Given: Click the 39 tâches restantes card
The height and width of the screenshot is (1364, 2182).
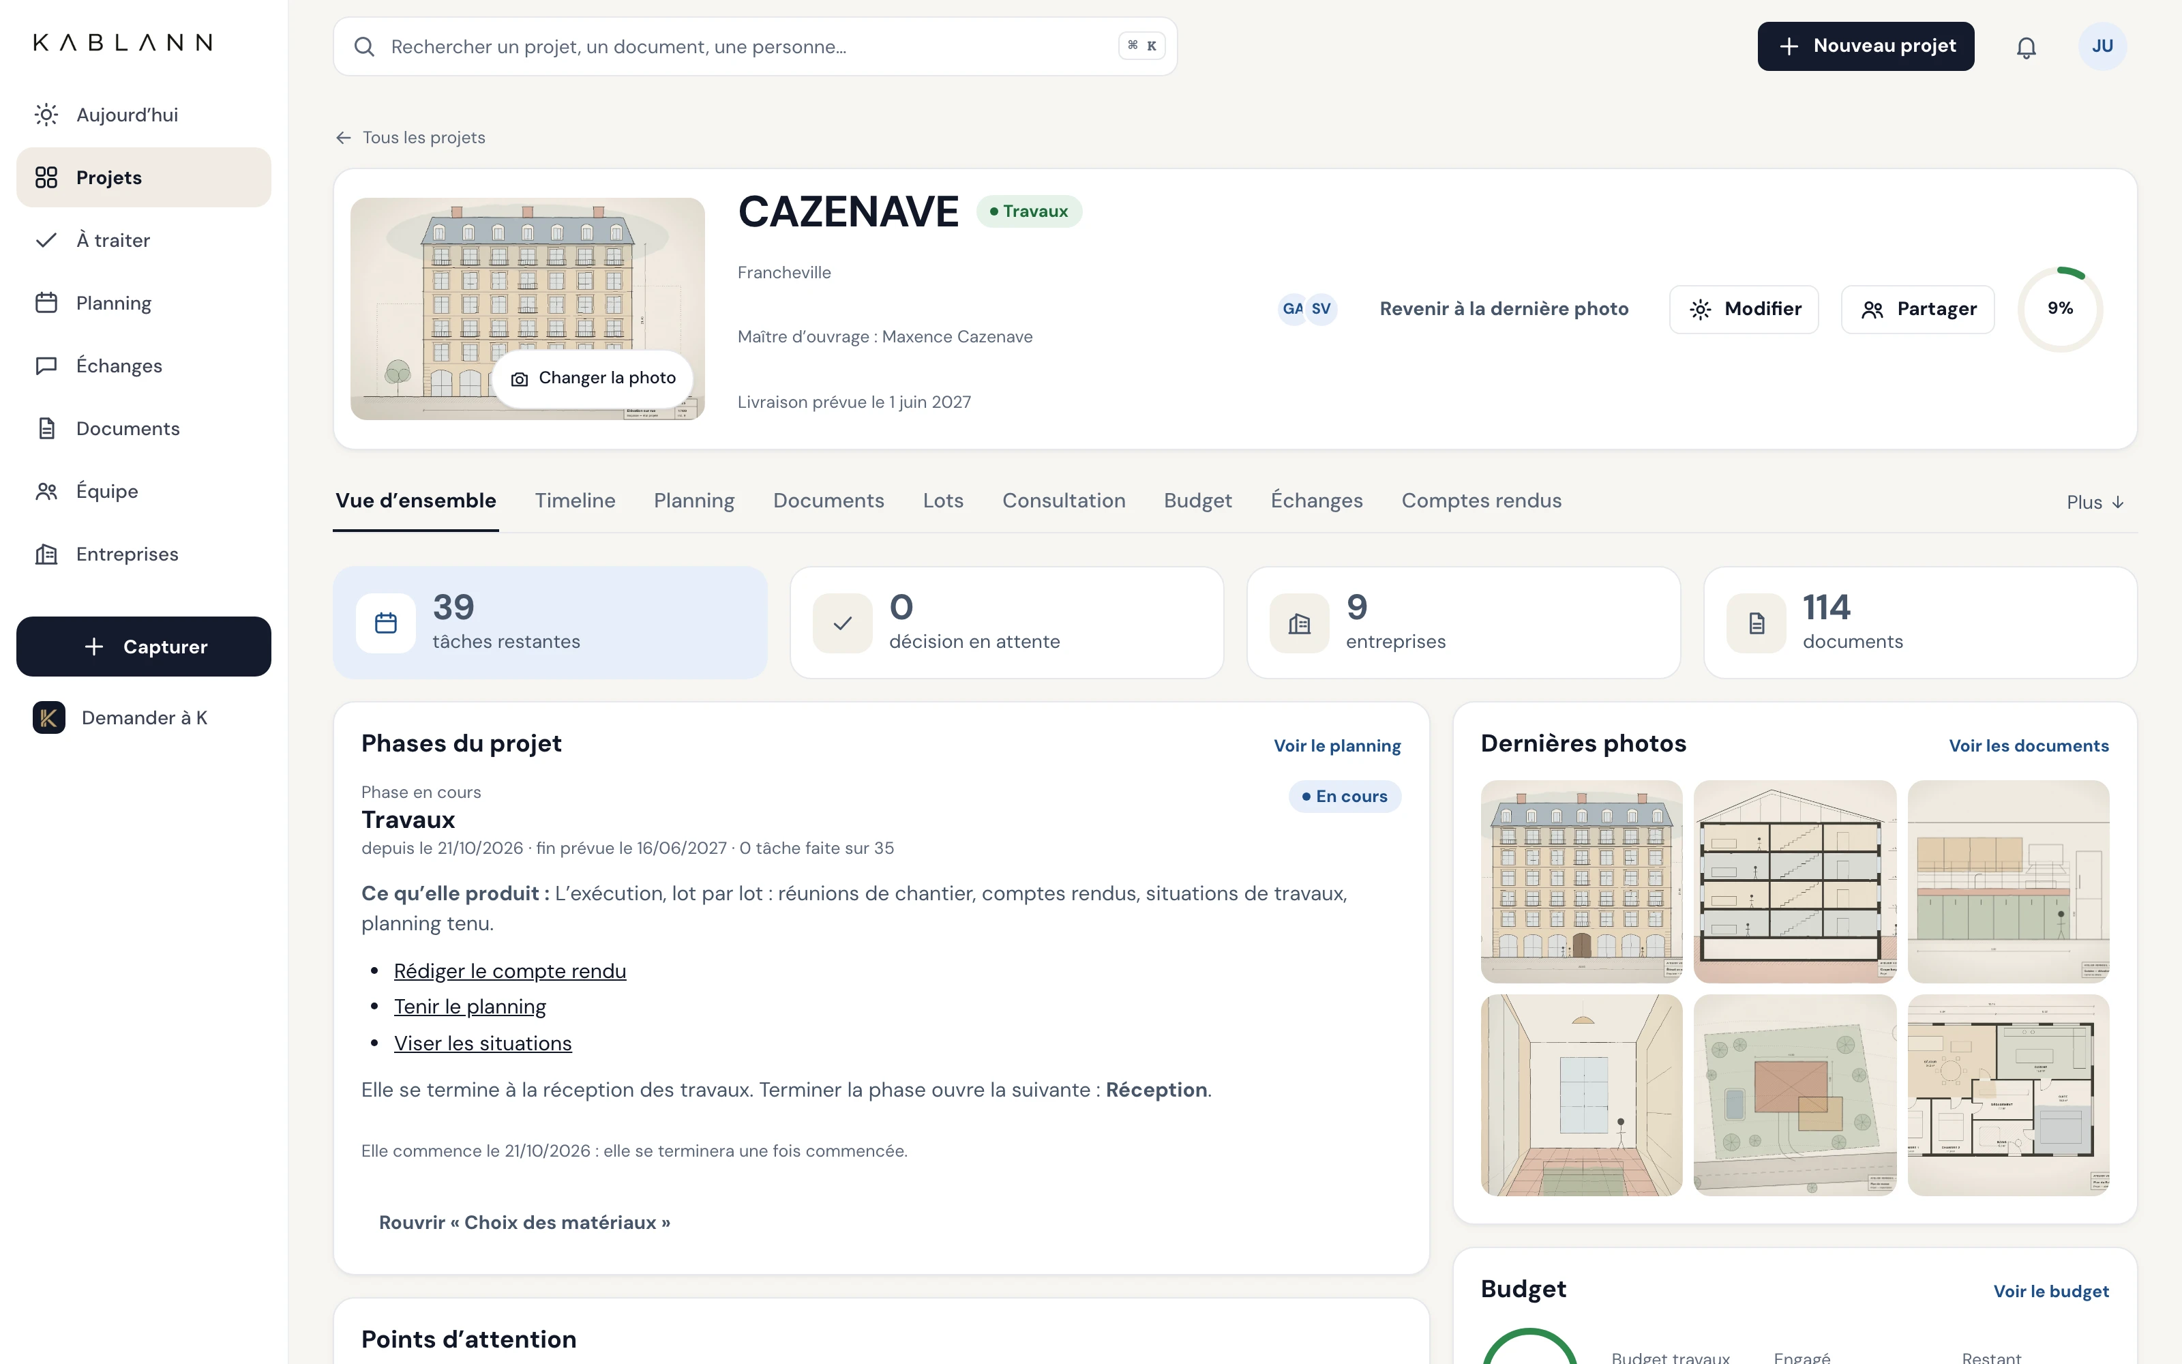Looking at the screenshot, I should (x=550, y=623).
